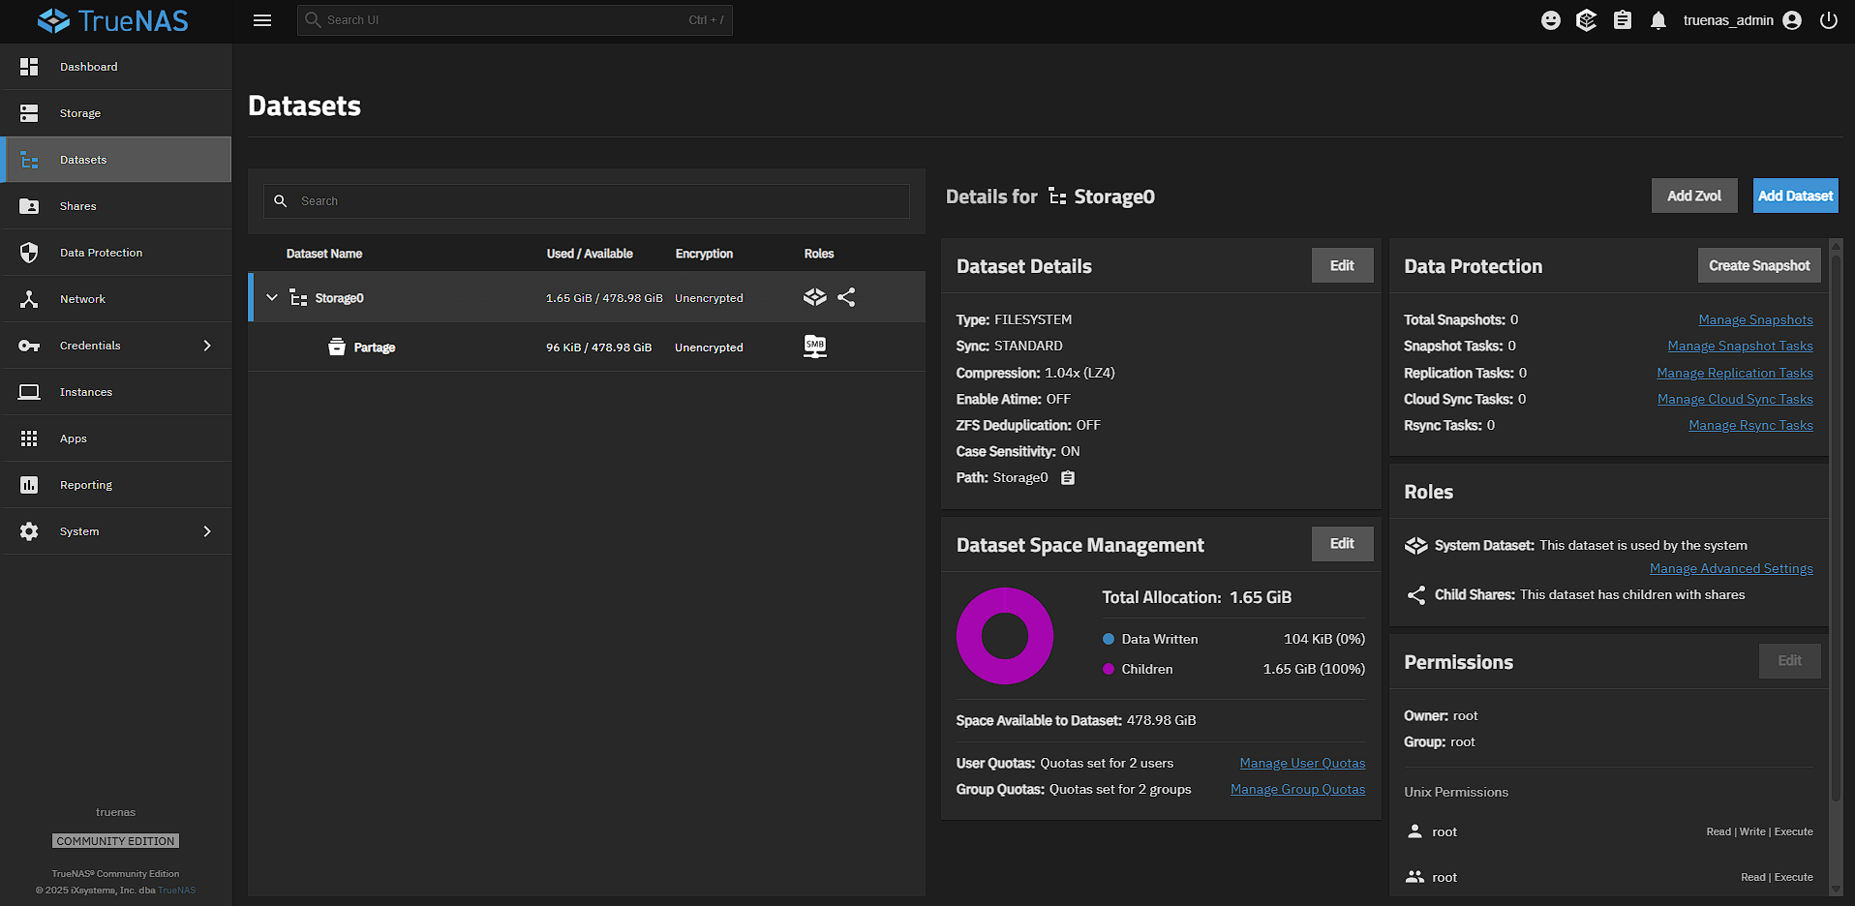Screen dimensions: 1855x906
Task: Click the Search UI field
Action: click(x=515, y=20)
